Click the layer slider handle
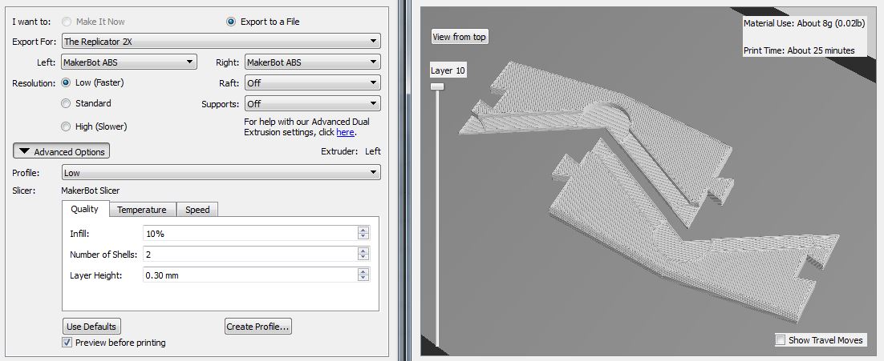Screen dimensions: 884x361 [437, 86]
